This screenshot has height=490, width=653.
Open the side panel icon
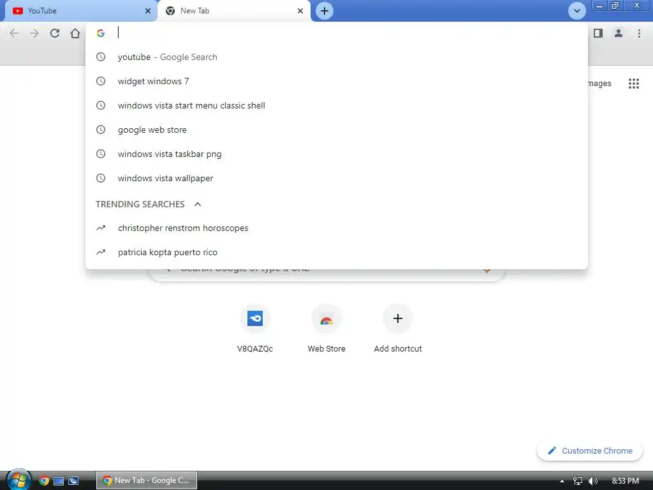598,33
